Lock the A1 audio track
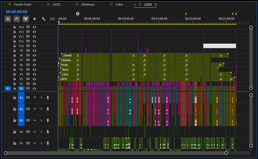Screen dimensions: 258x159 pyautogui.click(x=14, y=98)
